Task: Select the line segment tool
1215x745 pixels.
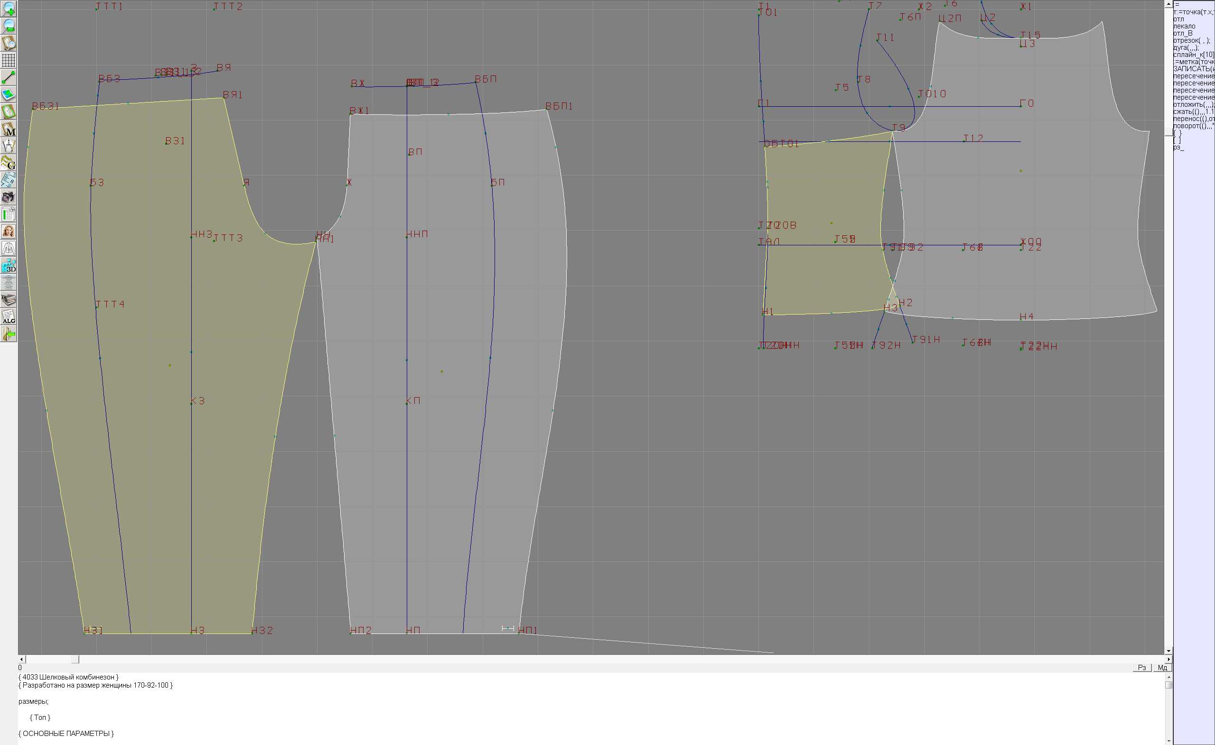Action: (x=9, y=77)
